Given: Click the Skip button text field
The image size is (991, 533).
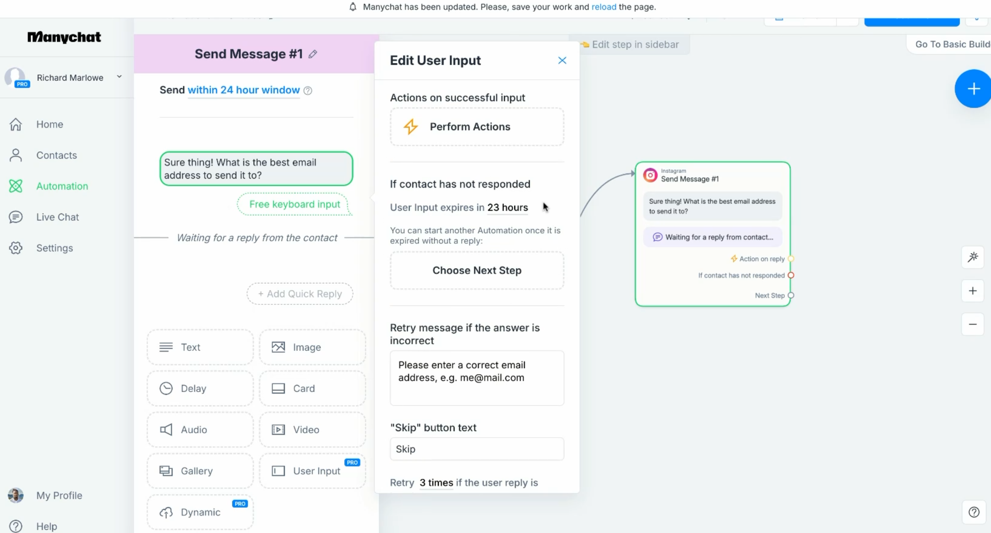Looking at the screenshot, I should [x=476, y=449].
